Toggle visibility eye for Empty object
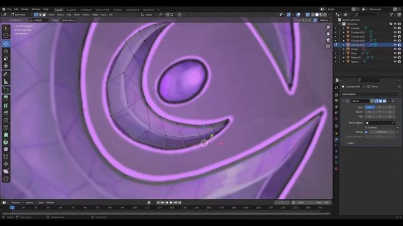 pos(395,49)
